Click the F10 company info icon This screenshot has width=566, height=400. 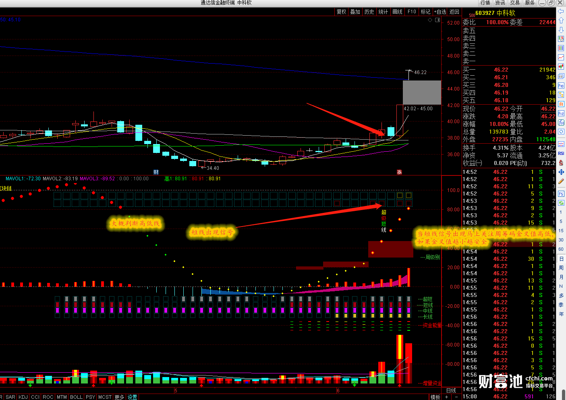click(561, 86)
